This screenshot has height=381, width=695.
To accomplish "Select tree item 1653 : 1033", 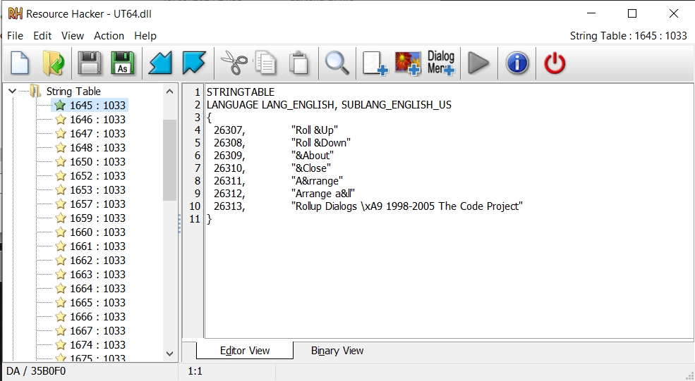I will click(97, 190).
